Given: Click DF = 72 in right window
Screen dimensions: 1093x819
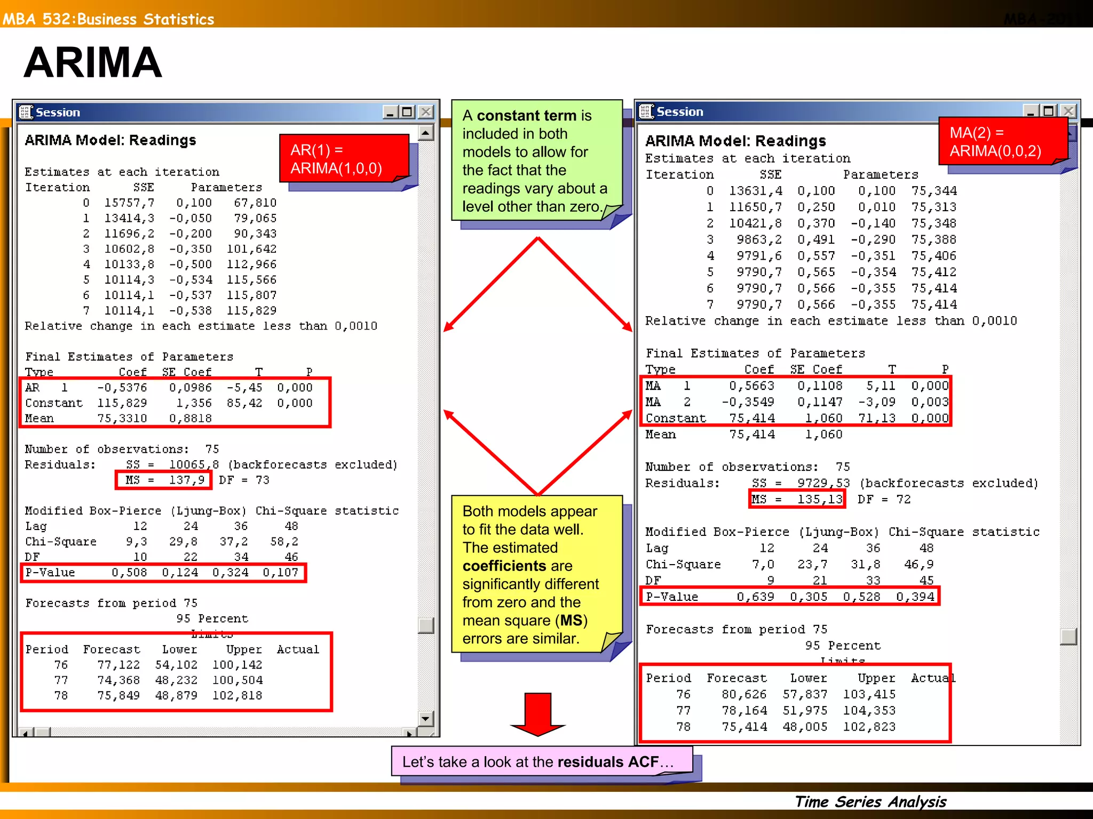Looking at the screenshot, I should tap(884, 500).
